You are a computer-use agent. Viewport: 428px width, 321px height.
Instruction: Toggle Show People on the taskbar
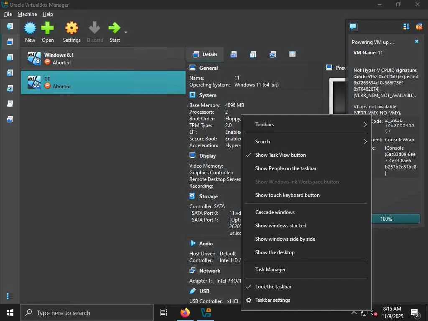click(x=306, y=168)
